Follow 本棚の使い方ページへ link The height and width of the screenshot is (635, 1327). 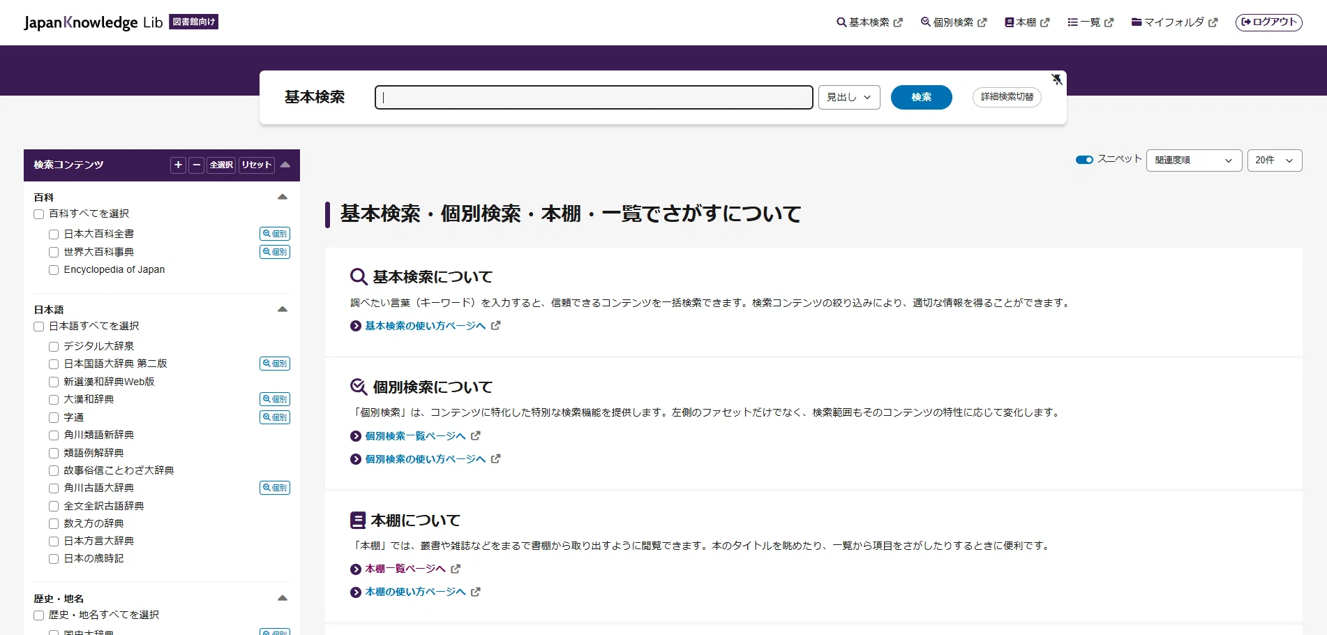click(x=415, y=592)
